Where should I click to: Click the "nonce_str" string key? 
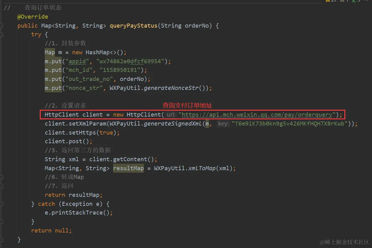coord(84,88)
